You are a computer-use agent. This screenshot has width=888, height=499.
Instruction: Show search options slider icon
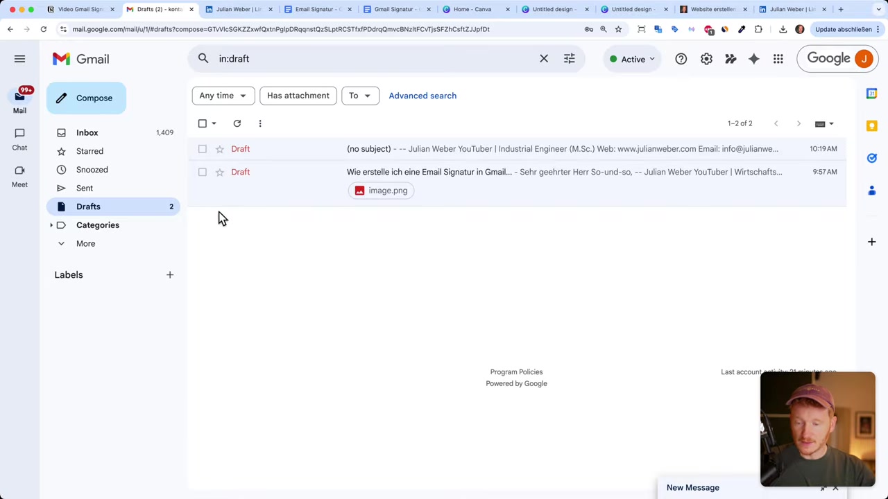click(569, 59)
